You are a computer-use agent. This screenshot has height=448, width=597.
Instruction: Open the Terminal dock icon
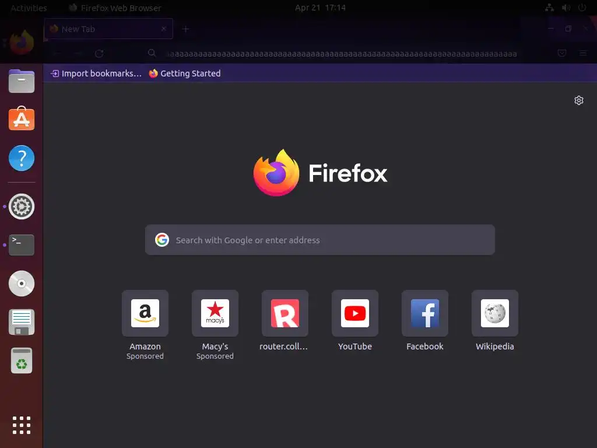(x=22, y=244)
